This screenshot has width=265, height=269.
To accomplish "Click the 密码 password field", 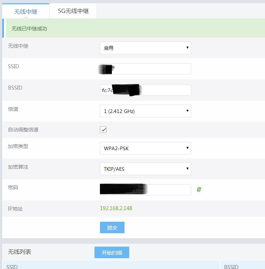I will (145, 190).
